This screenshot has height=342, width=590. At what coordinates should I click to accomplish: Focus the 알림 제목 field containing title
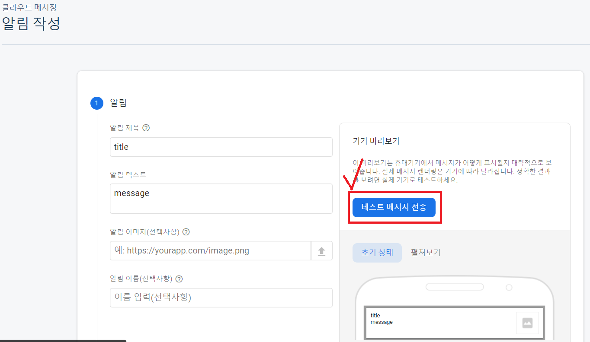tap(221, 147)
